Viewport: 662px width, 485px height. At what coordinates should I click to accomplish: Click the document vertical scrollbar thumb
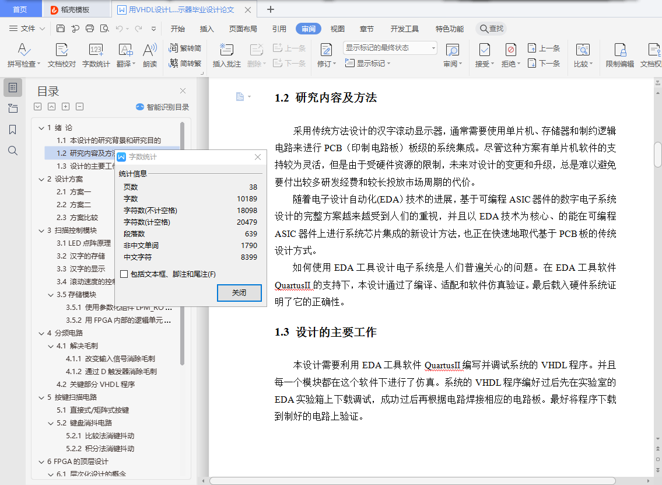657,155
